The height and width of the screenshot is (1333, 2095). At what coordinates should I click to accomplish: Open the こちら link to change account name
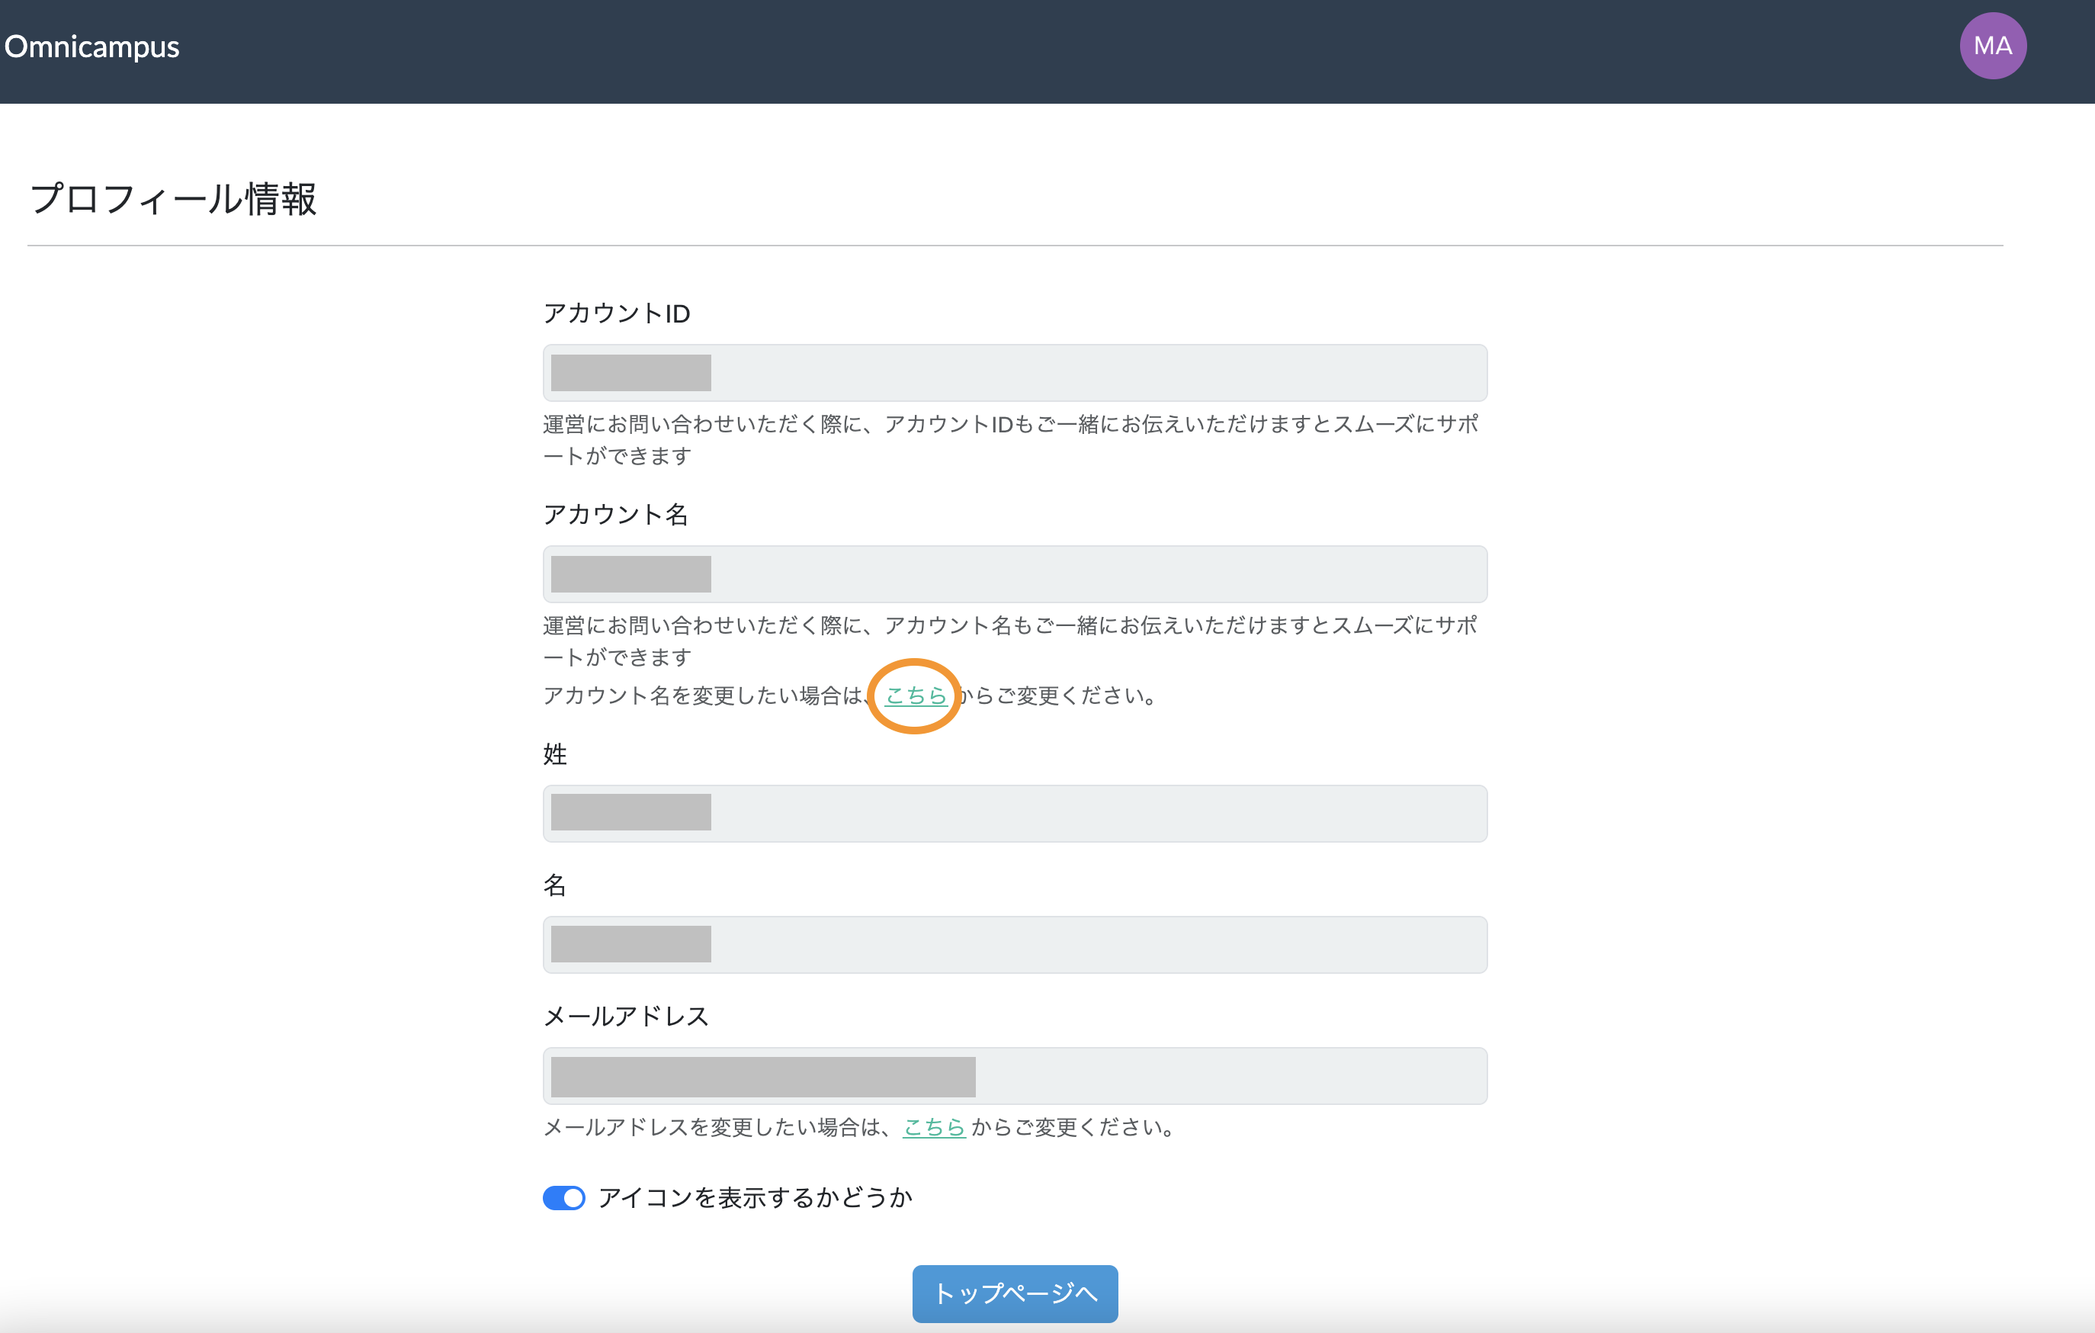tap(916, 696)
